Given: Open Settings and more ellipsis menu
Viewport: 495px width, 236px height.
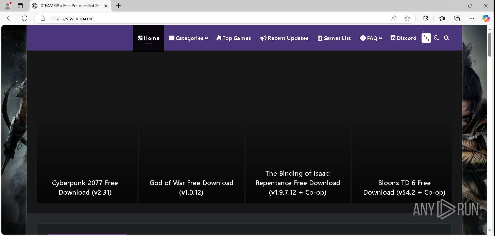Looking at the screenshot, I should (x=472, y=18).
